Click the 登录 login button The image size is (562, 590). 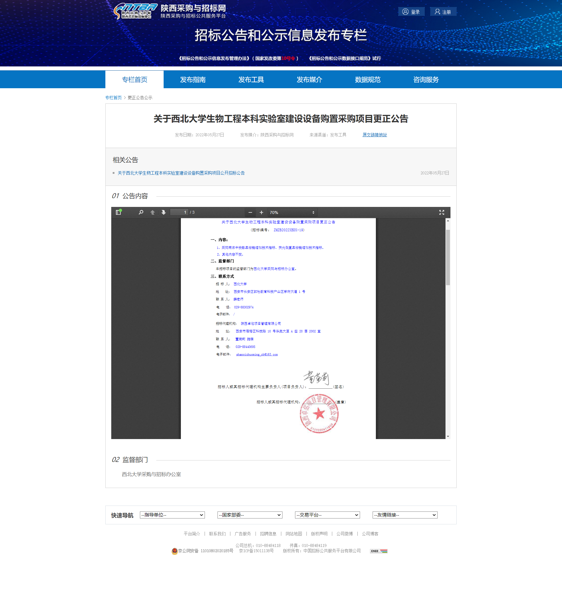pyautogui.click(x=411, y=12)
